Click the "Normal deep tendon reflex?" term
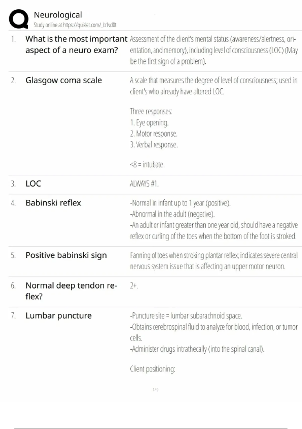The height and width of the screenshot is (429, 302). pos(71,291)
